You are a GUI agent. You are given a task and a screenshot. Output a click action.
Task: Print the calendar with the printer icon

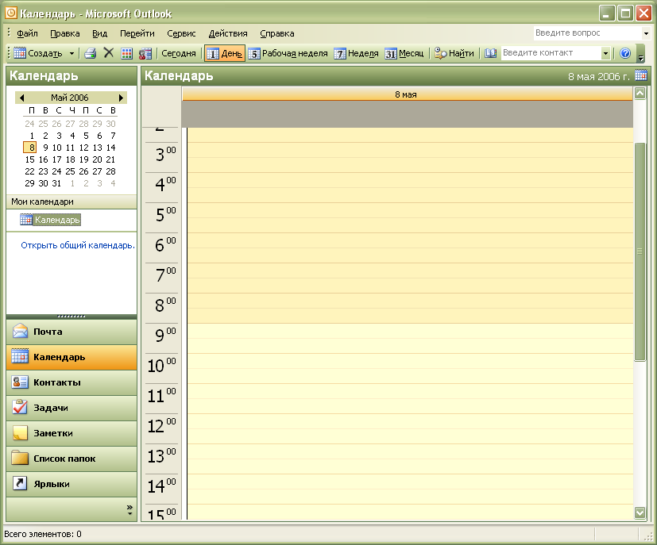tap(90, 53)
